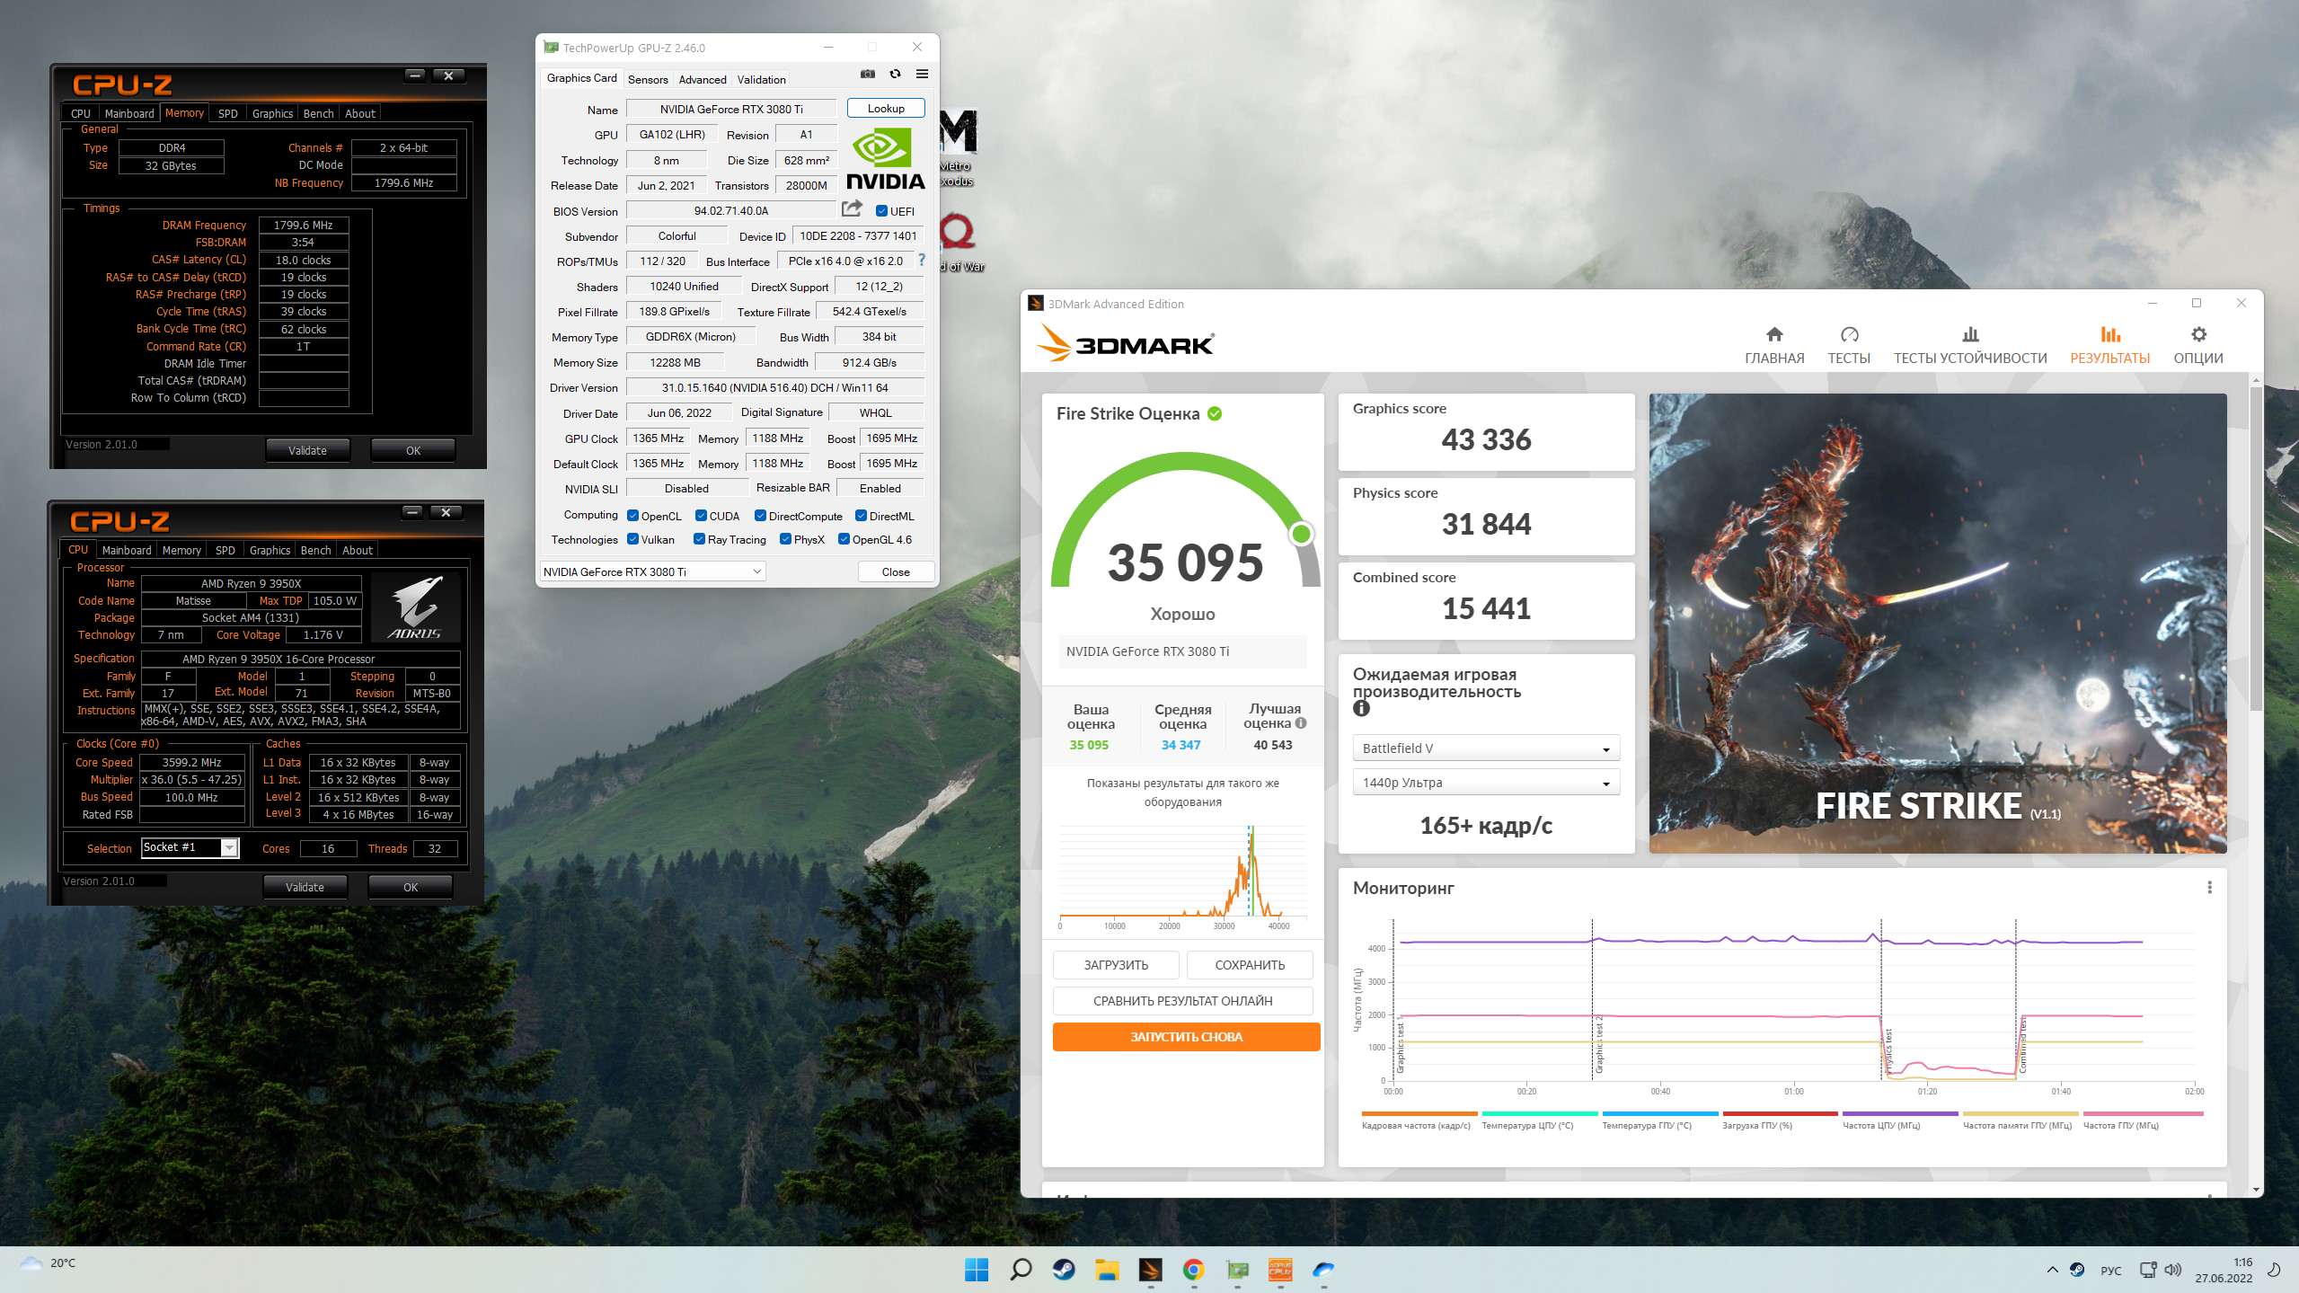Viewport: 2299px width, 1293px height.
Task: Click Кадровая частота orange legend swatch
Action: (x=1419, y=1113)
